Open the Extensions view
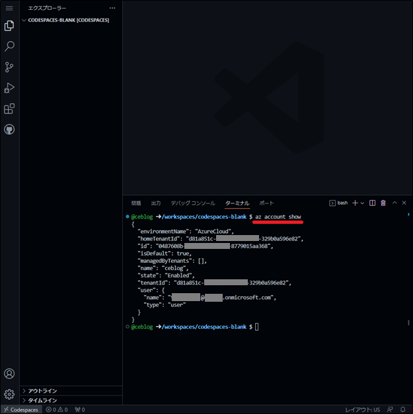Screen dimensions: 413x414 click(x=9, y=109)
